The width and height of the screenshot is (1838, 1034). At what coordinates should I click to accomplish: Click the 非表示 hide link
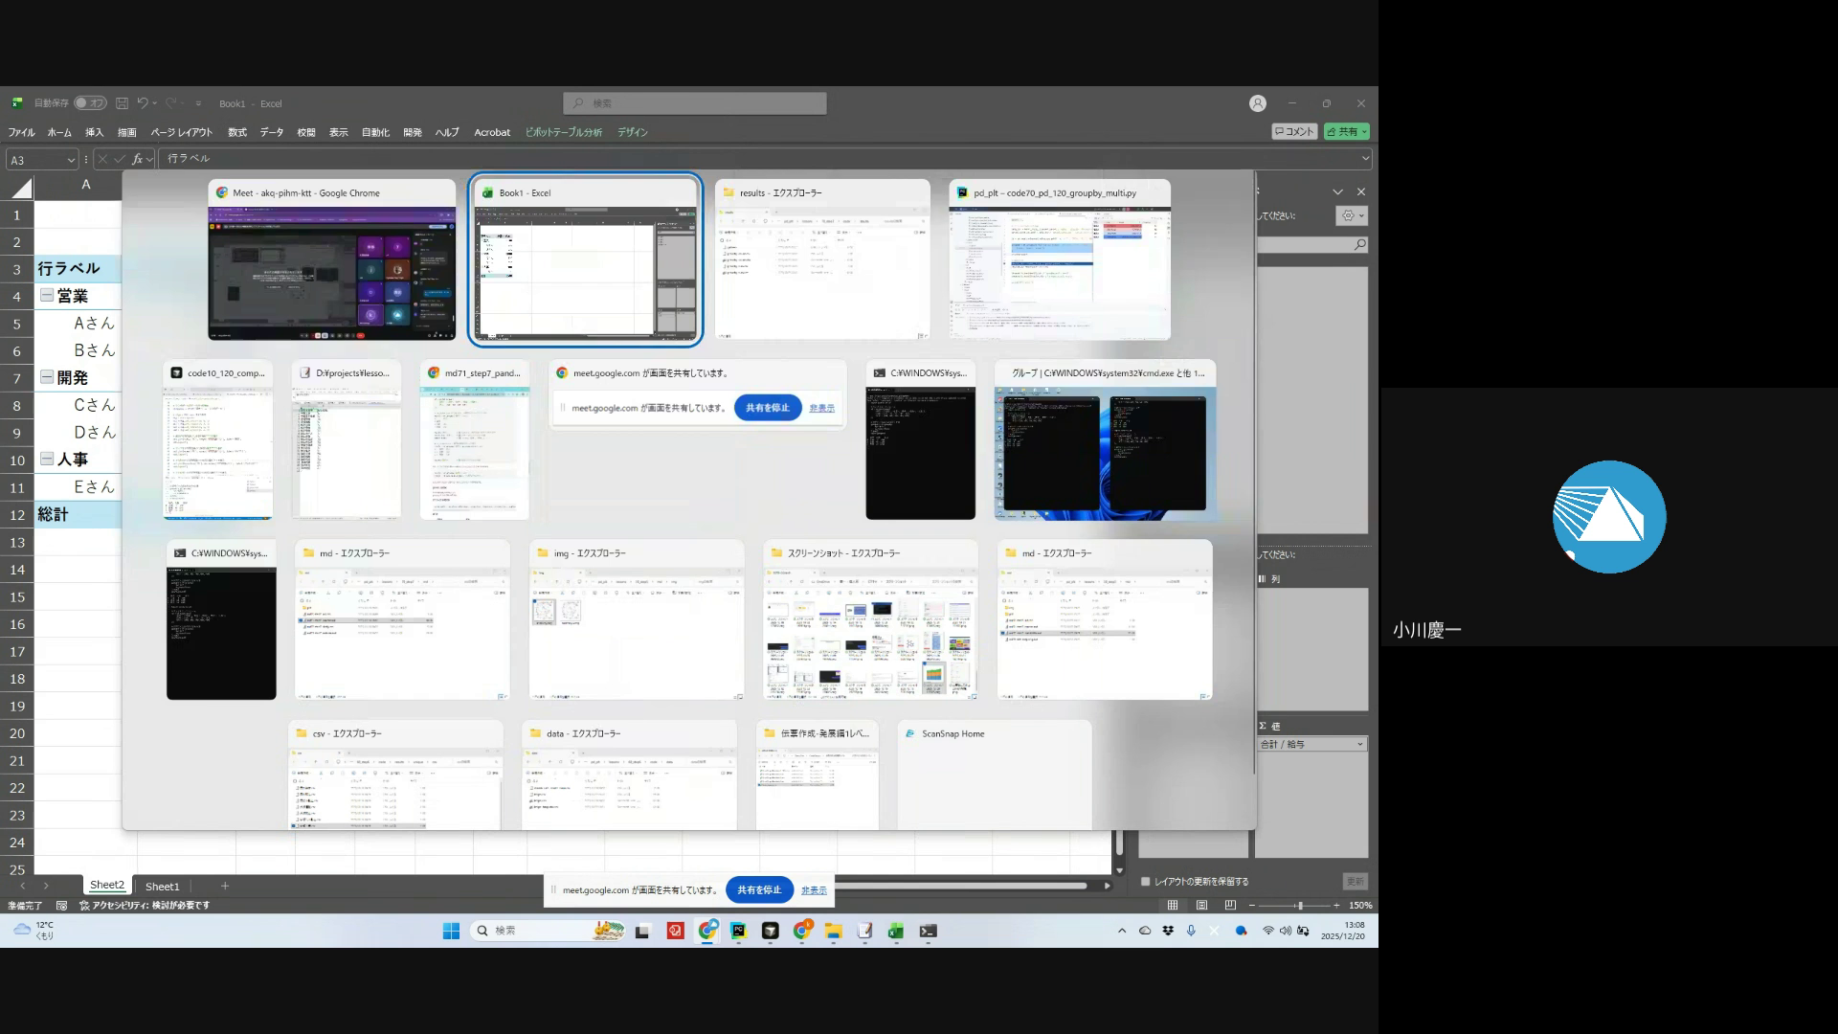coord(814,890)
